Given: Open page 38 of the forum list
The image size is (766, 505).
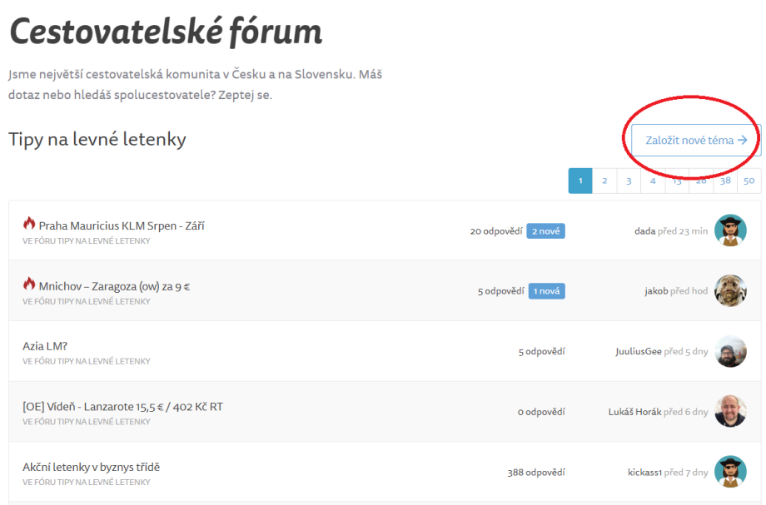Looking at the screenshot, I should click(x=725, y=181).
